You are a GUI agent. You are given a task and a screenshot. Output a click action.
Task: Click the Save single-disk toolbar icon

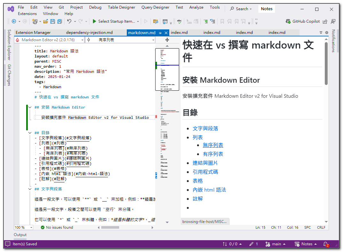pyautogui.click(x=52, y=21)
